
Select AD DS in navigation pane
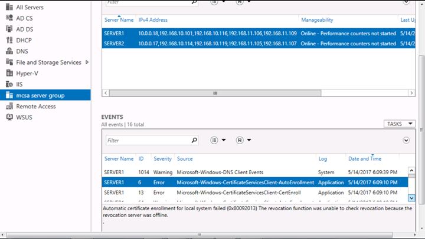pos(25,29)
